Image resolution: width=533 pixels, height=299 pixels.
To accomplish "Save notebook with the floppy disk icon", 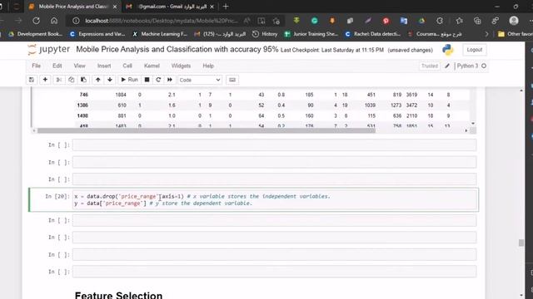I will (x=32, y=80).
